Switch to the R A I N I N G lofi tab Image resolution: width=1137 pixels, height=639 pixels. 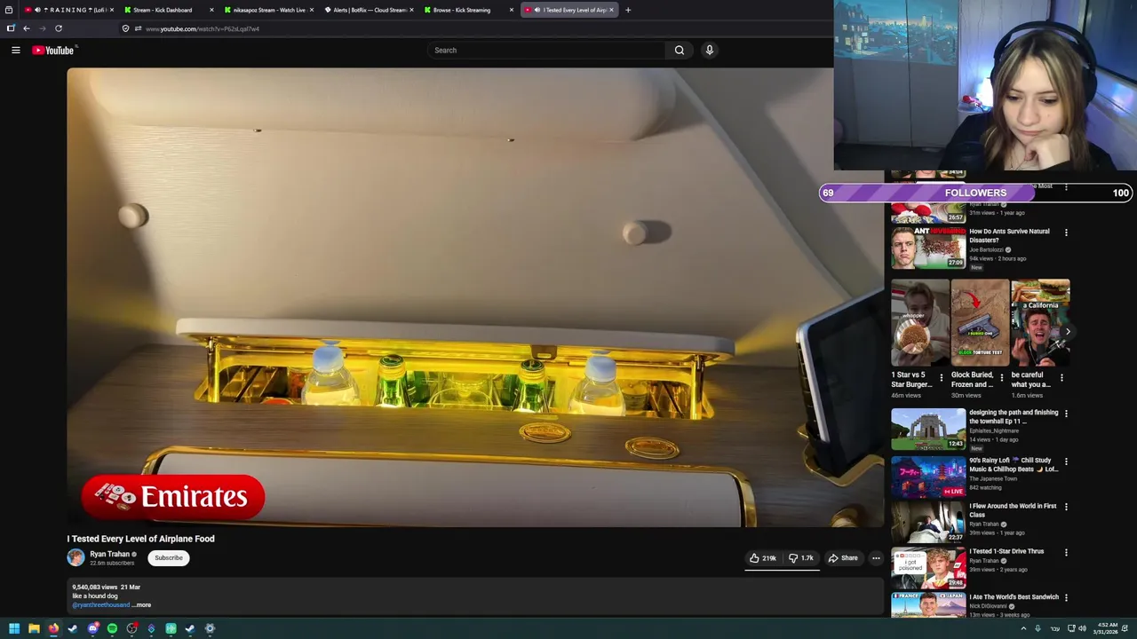(69, 10)
